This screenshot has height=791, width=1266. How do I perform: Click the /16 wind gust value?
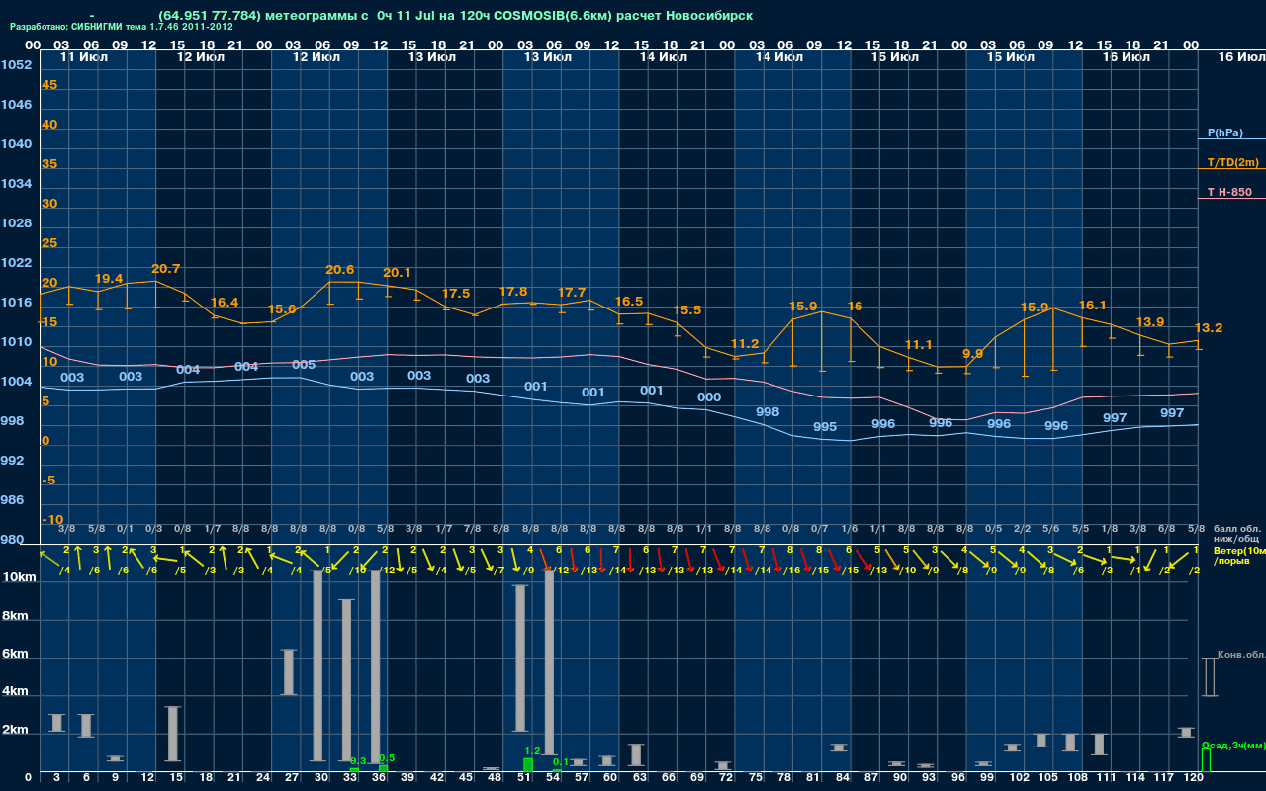(x=792, y=571)
